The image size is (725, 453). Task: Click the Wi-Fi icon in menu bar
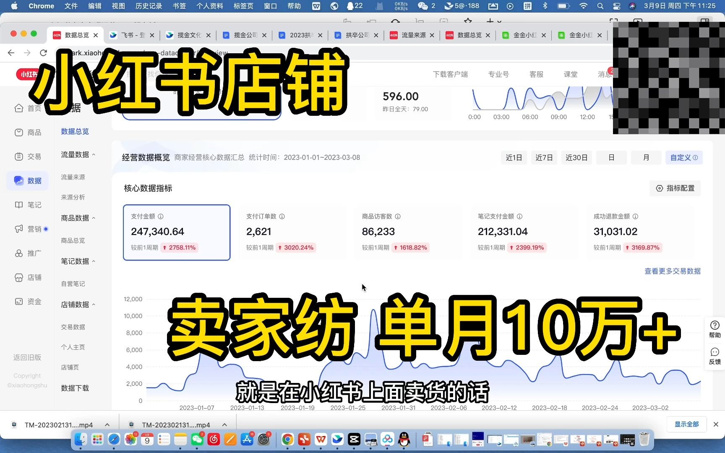583,6
